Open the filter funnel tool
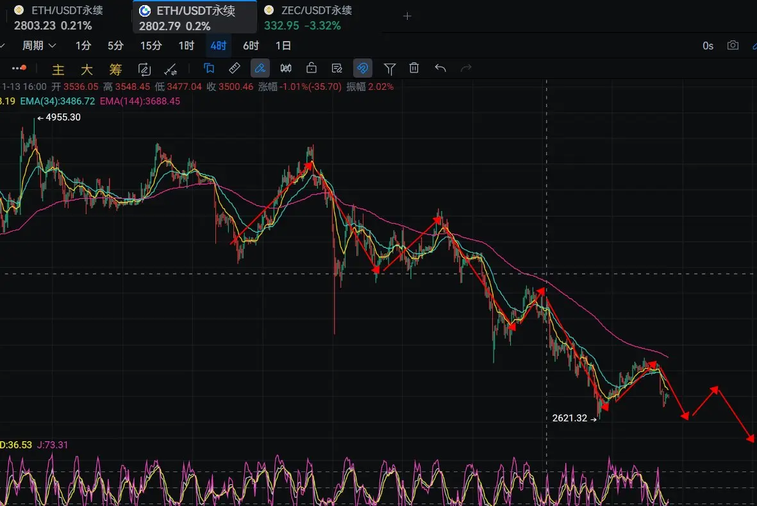This screenshot has height=506, width=757. click(x=389, y=68)
